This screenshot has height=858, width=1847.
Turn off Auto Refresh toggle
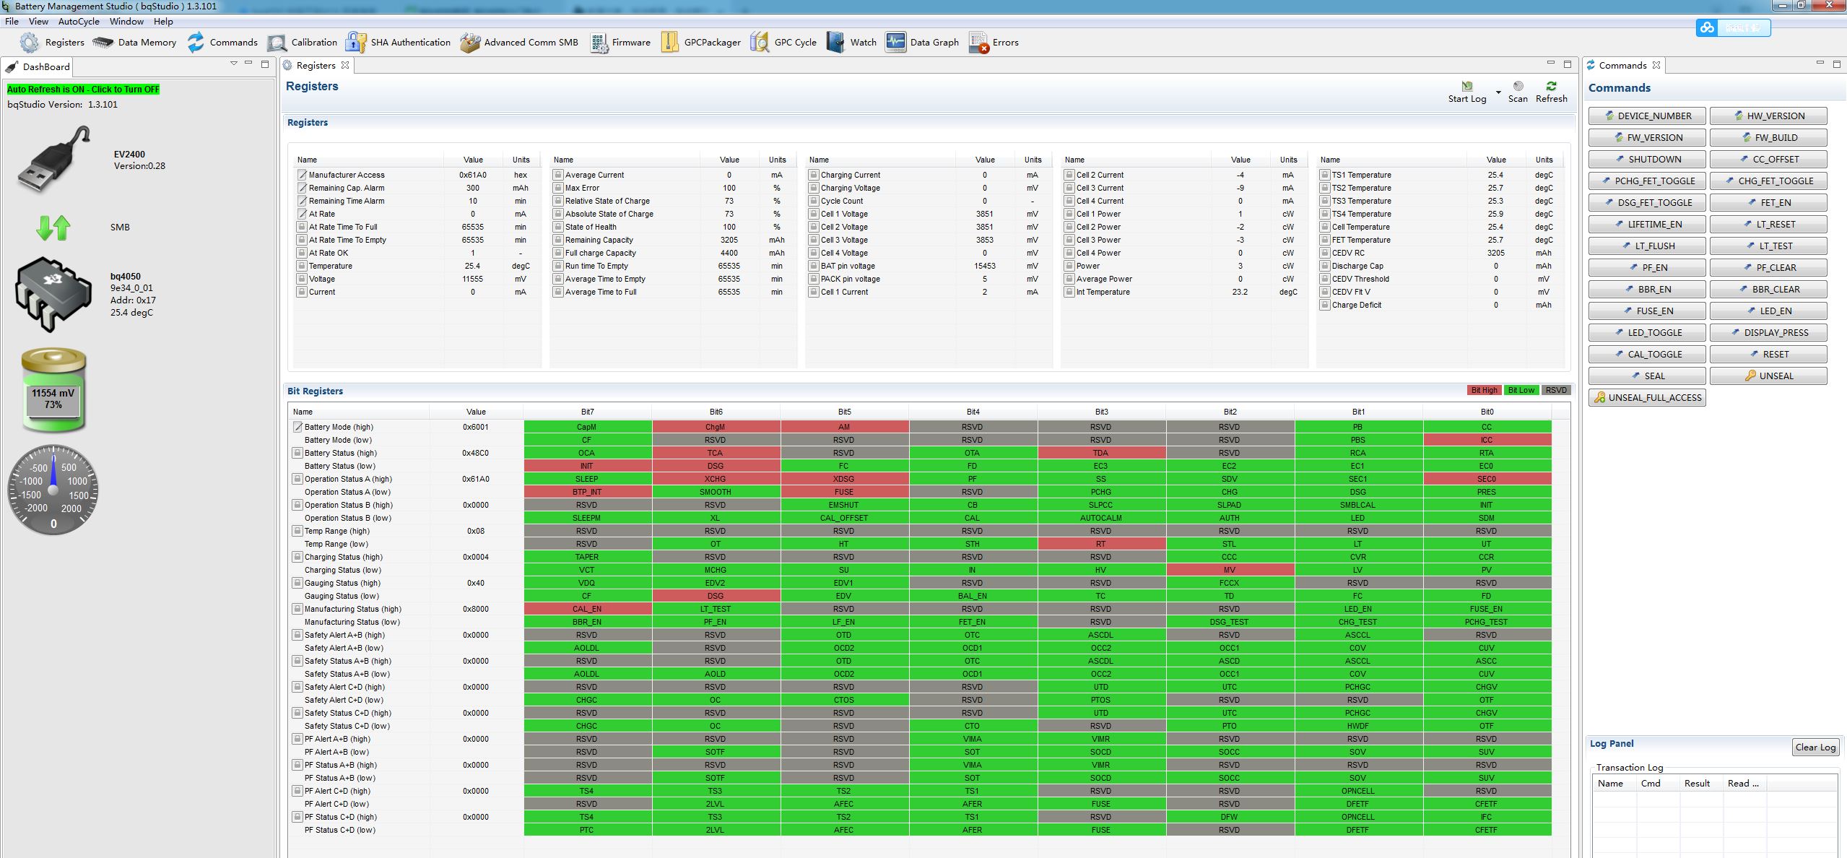tap(83, 90)
